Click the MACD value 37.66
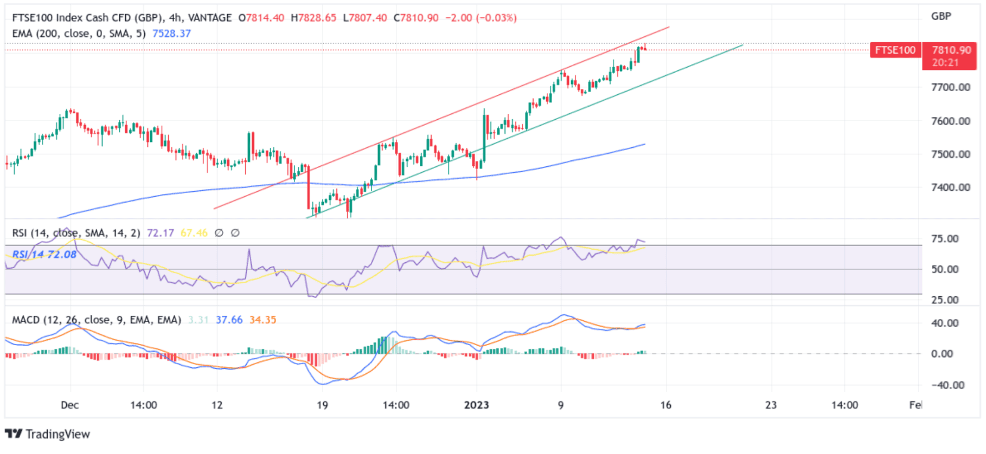The height and width of the screenshot is (454, 986). coord(229,320)
